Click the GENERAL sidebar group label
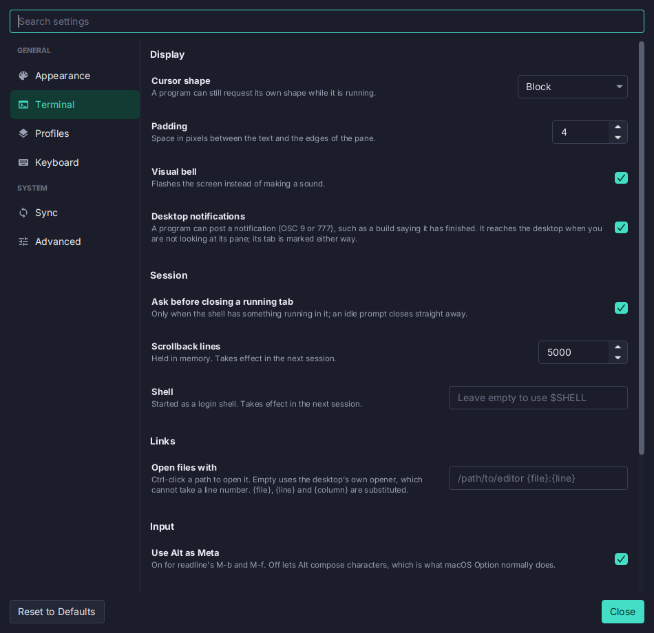The width and height of the screenshot is (654, 633). 34,50
